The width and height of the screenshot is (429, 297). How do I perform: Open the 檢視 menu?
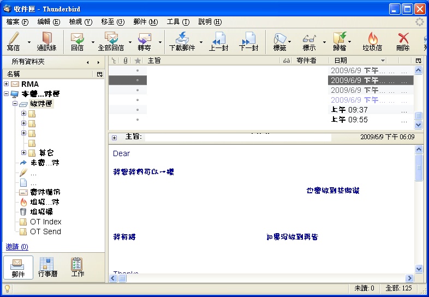coord(80,22)
